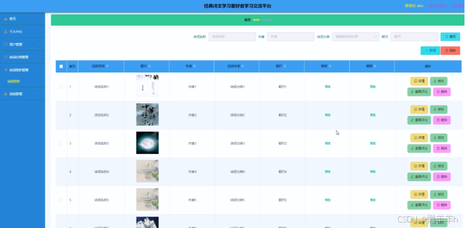Click the 作者2 cell
465x228 pixels.
pos(192,115)
